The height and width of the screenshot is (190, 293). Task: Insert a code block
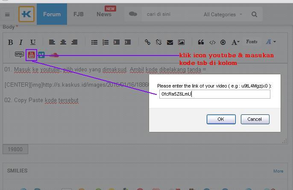212,42
